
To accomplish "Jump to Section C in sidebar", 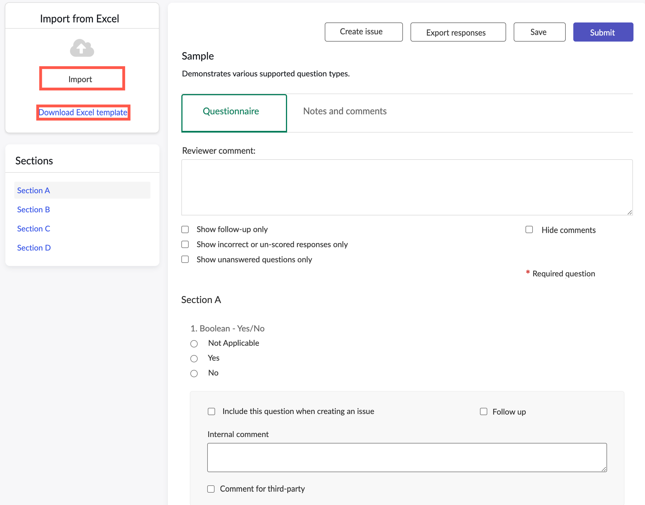I will click(x=33, y=229).
